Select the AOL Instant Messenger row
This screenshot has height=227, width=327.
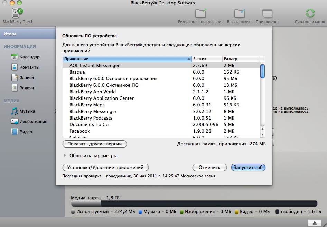[x=161, y=65]
